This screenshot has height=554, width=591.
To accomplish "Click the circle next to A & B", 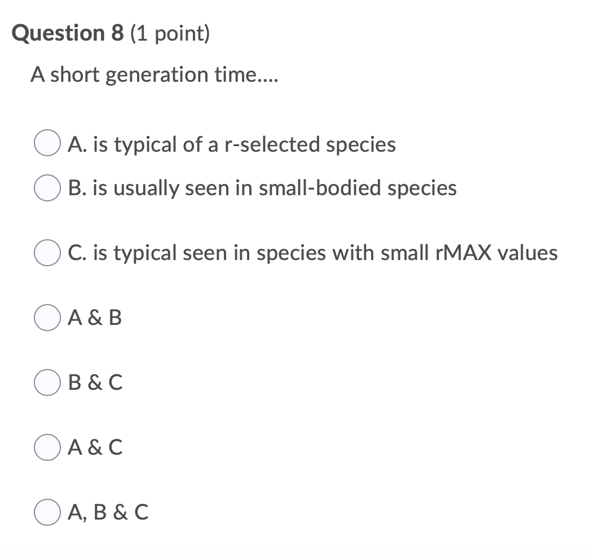I will 47,318.
